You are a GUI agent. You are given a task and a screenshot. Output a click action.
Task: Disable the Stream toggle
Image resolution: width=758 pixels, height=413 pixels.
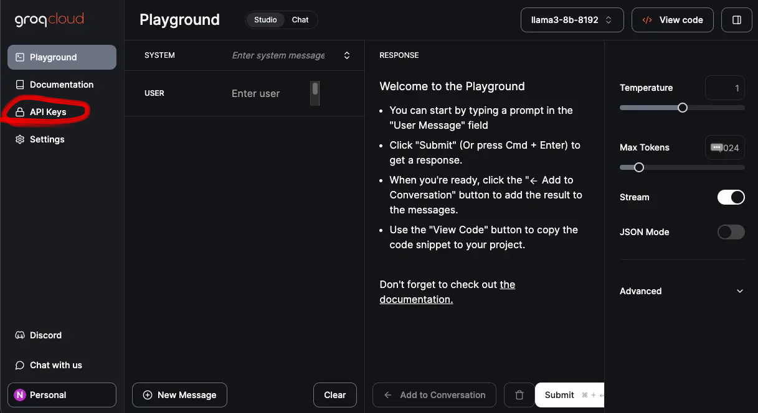point(731,197)
